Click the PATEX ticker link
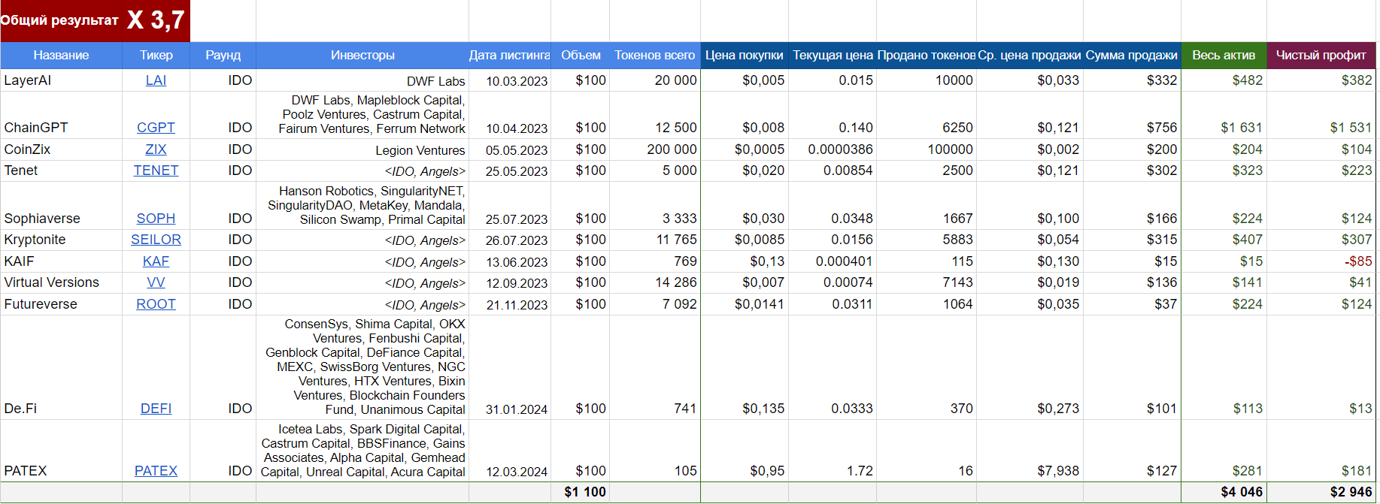This screenshot has height=504, width=1380. [x=156, y=471]
